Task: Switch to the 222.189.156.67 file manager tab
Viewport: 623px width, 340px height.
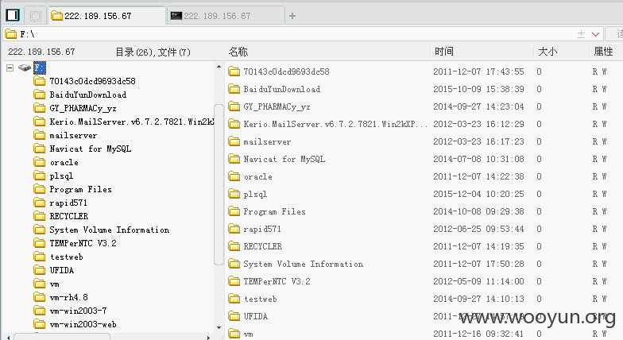Action: [x=106, y=16]
